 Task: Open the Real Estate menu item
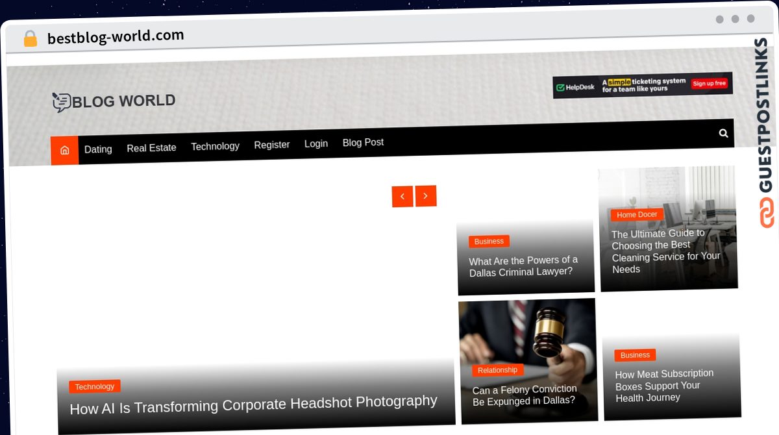(151, 147)
